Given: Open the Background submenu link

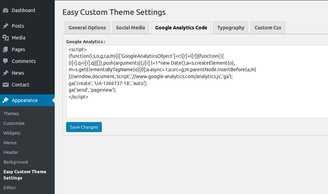Looking at the screenshot, I should (x=16, y=162).
